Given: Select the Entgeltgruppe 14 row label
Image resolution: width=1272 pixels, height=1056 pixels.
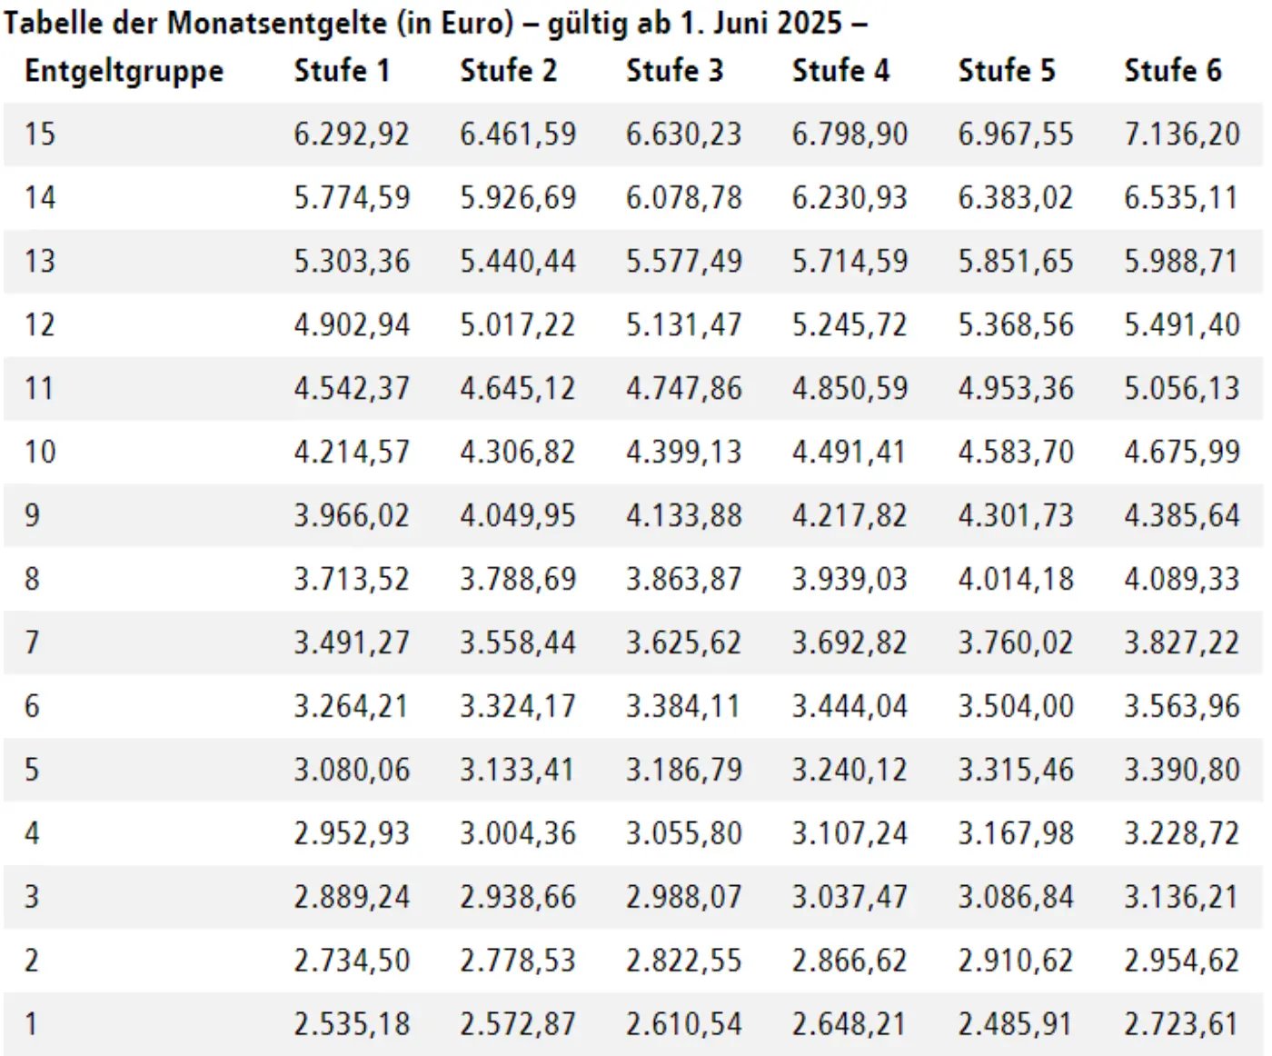Looking at the screenshot, I should pos(40,197).
